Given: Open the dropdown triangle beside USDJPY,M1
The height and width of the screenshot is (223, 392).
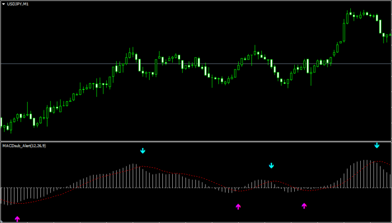Looking at the screenshot, I should click(3, 4).
